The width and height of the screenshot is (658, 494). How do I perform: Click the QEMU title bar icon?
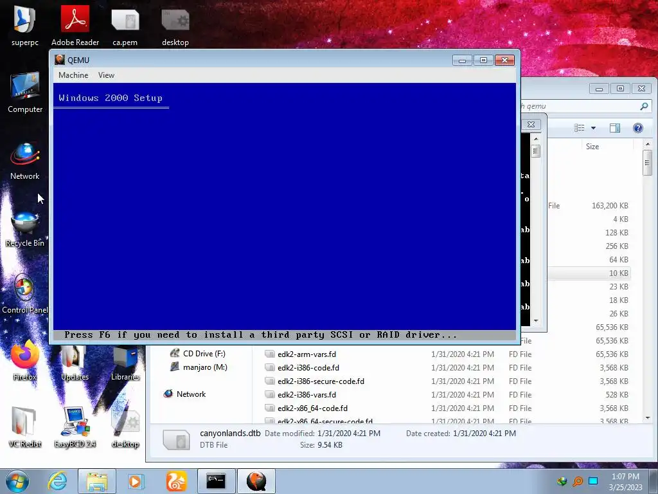60,60
